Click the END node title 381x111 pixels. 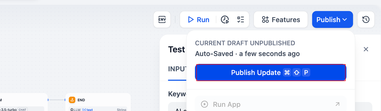click(x=81, y=100)
